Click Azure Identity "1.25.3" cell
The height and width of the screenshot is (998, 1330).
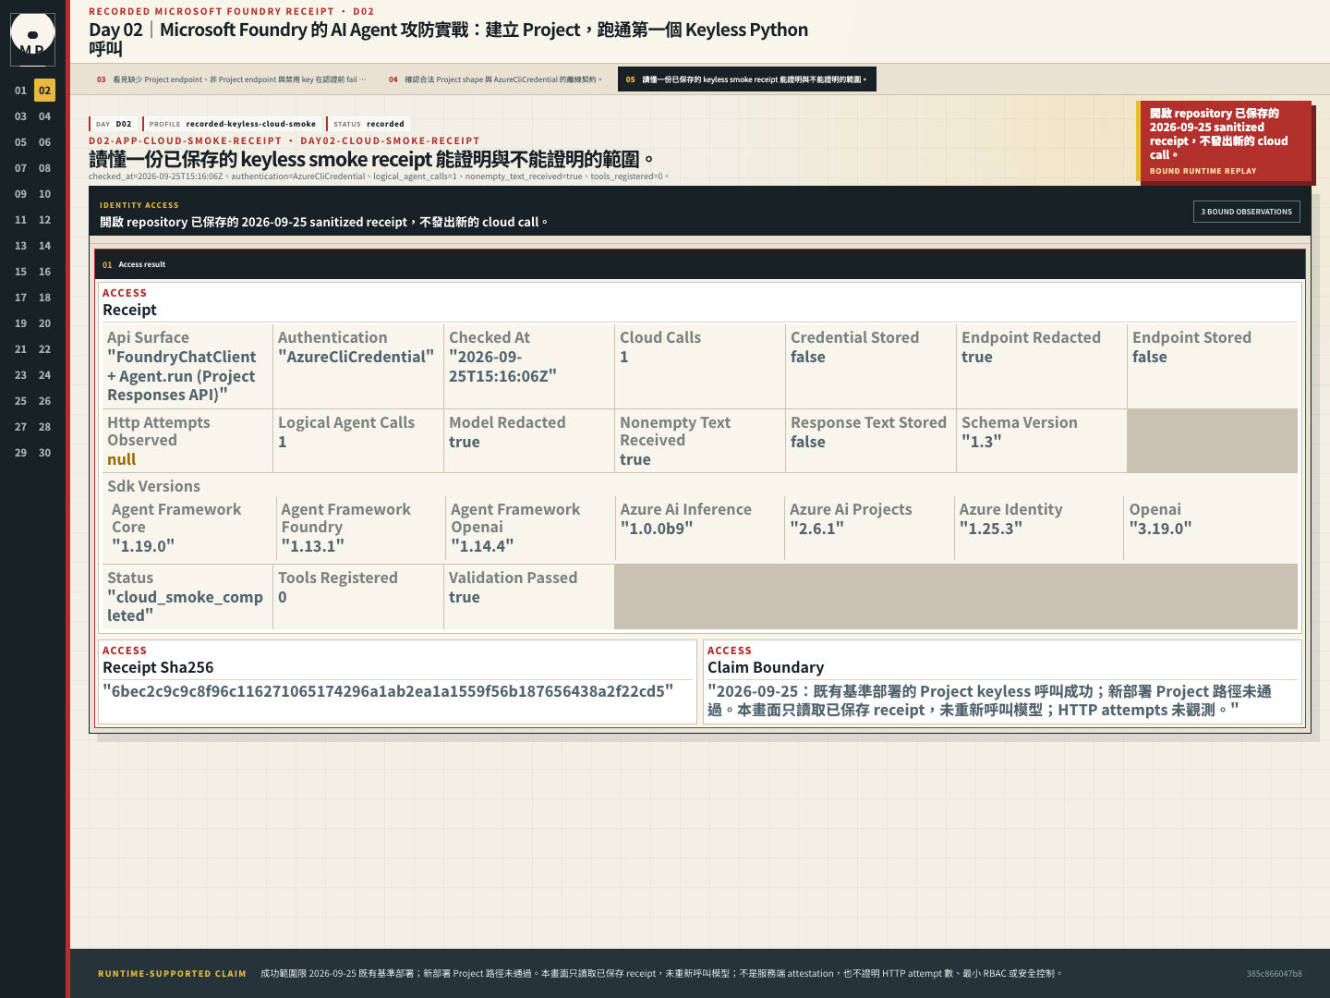coord(1038,528)
